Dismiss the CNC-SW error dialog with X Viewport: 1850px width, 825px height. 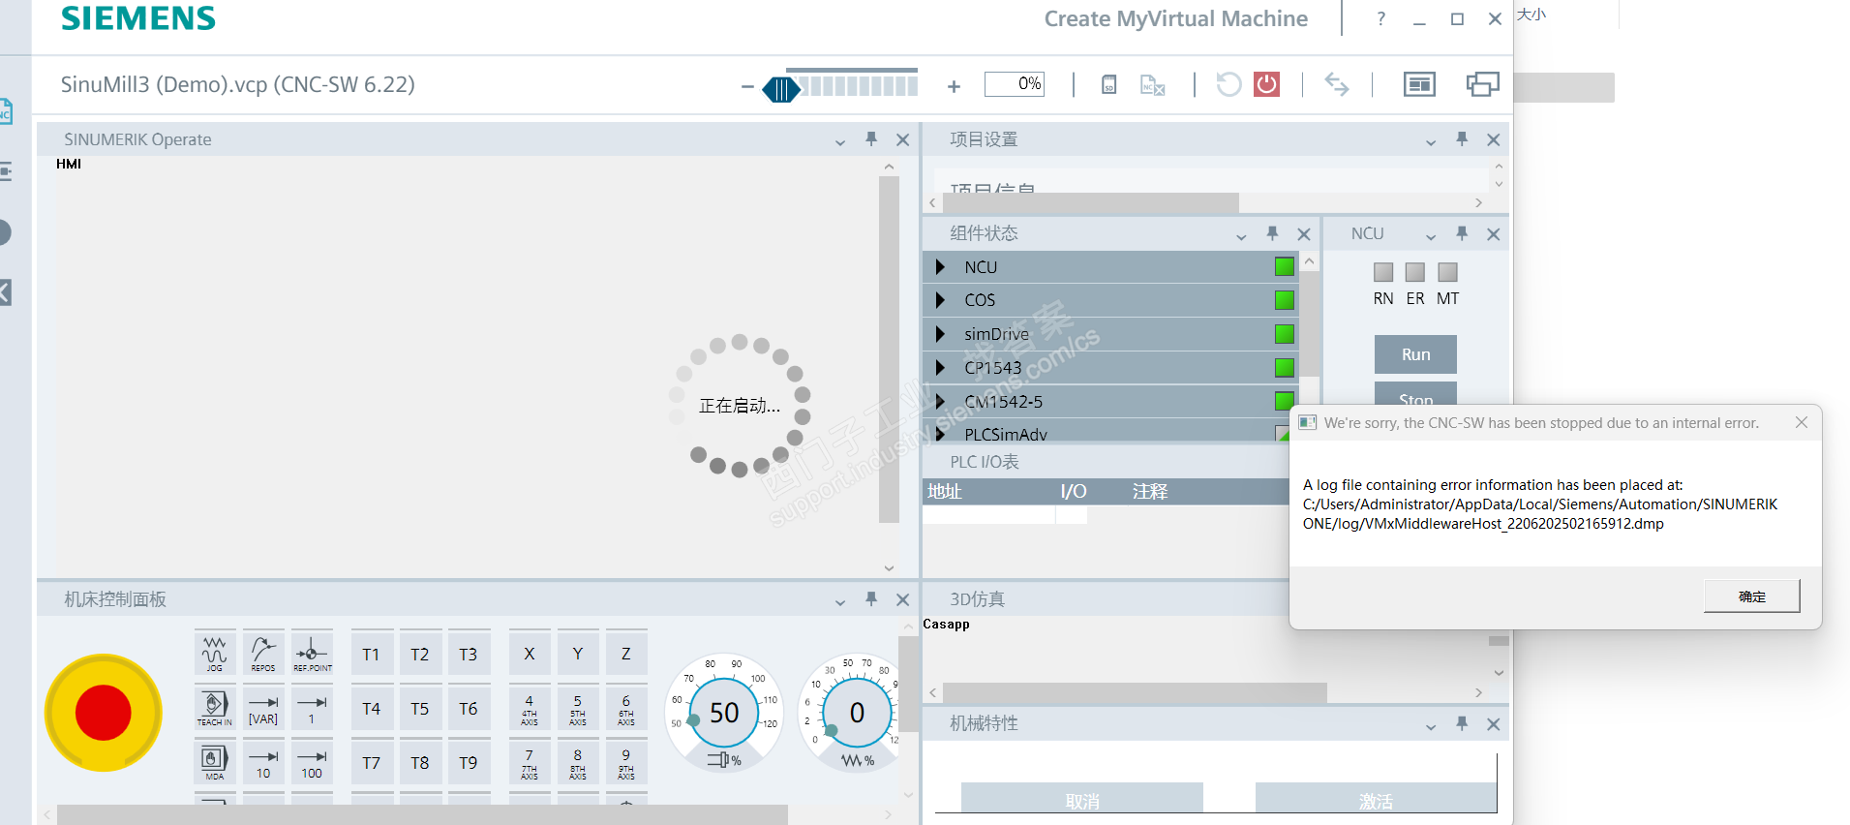tap(1802, 422)
